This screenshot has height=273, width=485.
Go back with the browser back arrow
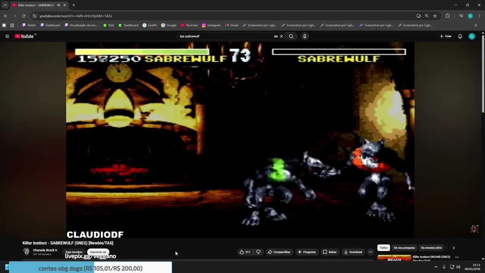[5, 16]
